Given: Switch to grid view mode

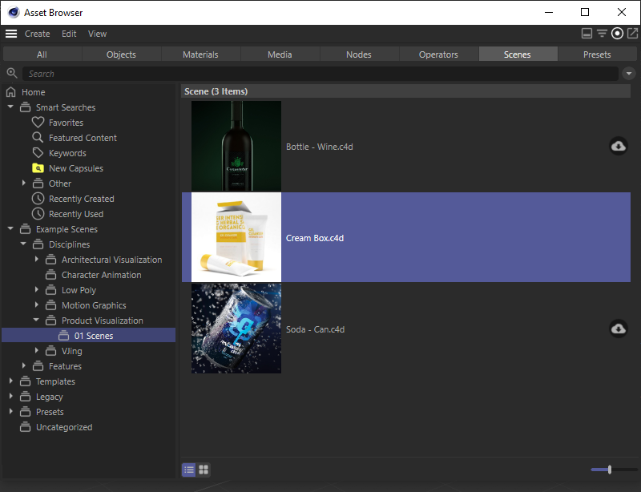Looking at the screenshot, I should [x=204, y=470].
